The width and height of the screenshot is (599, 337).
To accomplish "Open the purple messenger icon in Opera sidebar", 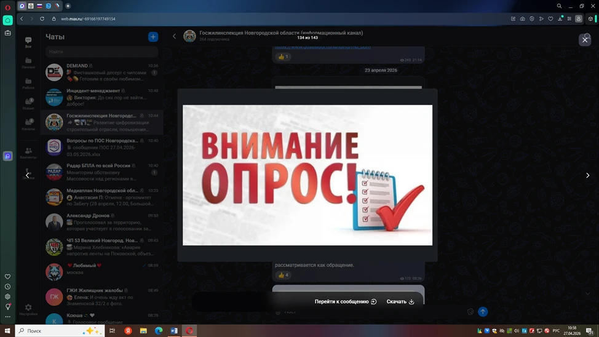I will [7, 156].
